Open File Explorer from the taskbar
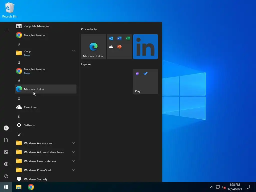Image resolution: width=256 pixels, height=192 pixels. pyautogui.click(x=18, y=187)
